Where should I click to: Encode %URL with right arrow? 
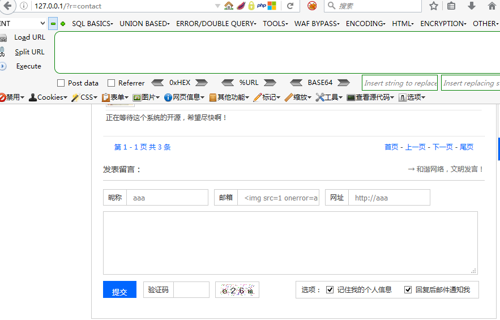(x=270, y=83)
